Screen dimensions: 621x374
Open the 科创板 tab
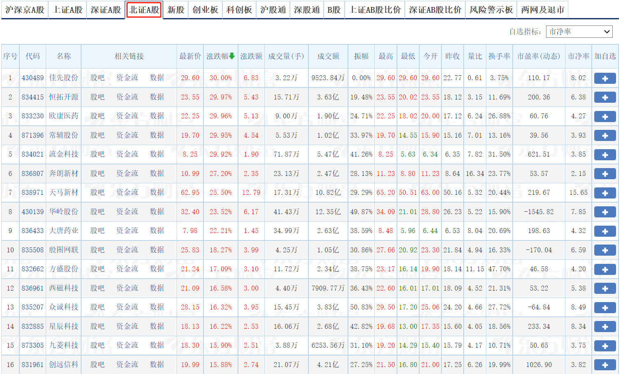(239, 10)
